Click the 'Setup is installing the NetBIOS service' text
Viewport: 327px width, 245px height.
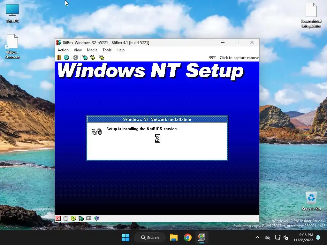[x=143, y=129]
